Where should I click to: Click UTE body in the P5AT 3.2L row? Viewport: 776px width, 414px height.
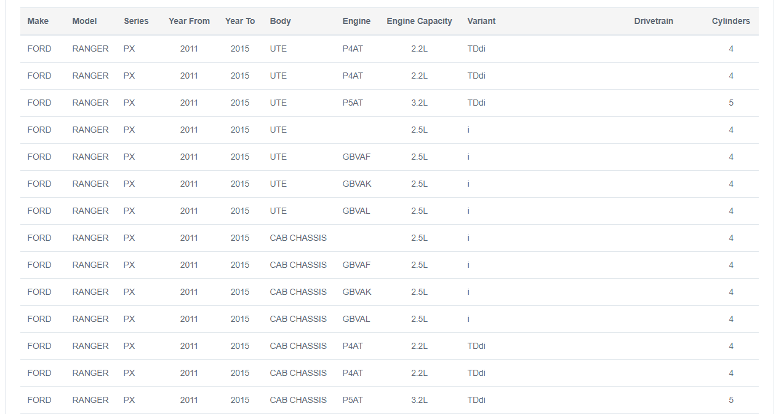coord(278,103)
